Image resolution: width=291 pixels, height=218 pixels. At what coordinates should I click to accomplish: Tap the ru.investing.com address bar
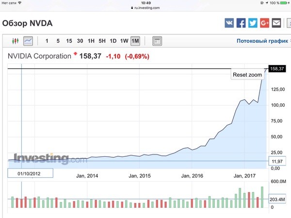pyautogui.click(x=145, y=8)
